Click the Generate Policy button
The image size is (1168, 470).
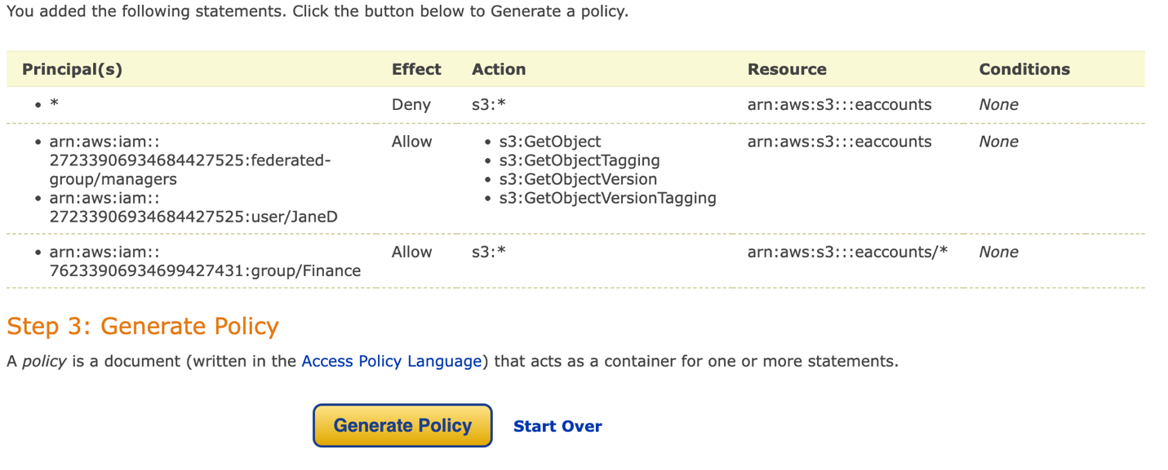[x=402, y=425]
